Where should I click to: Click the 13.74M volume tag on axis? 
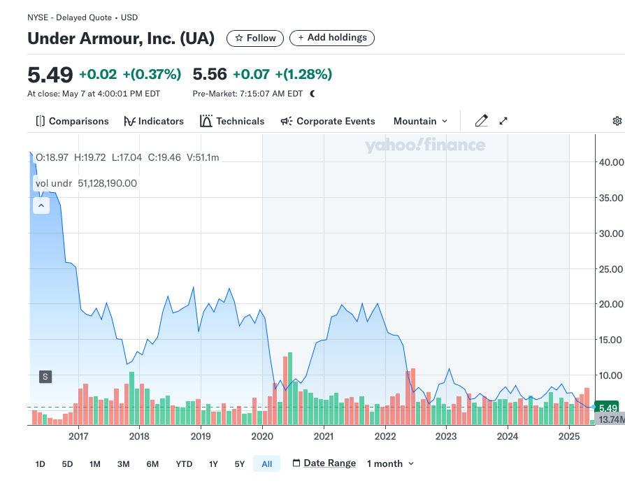tap(610, 419)
